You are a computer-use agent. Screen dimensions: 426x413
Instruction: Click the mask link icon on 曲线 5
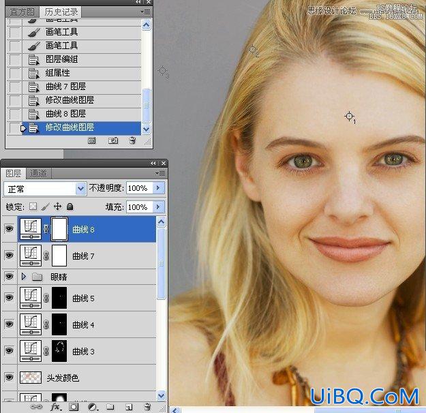46,298
